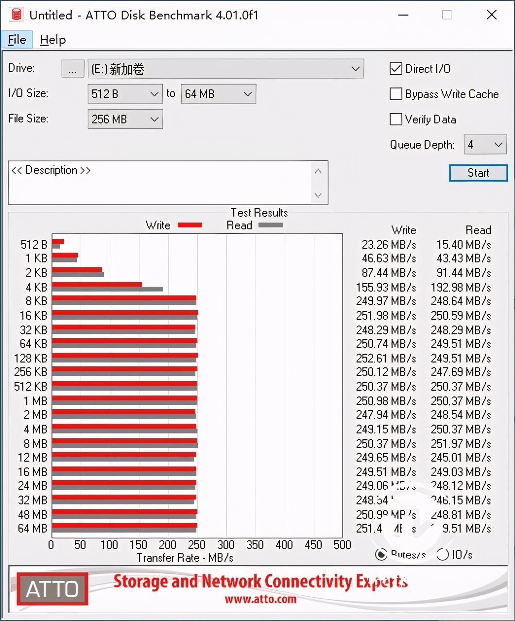515x621 pixels.
Task: Click the Description box scroll-up arrow
Action: 318,171
